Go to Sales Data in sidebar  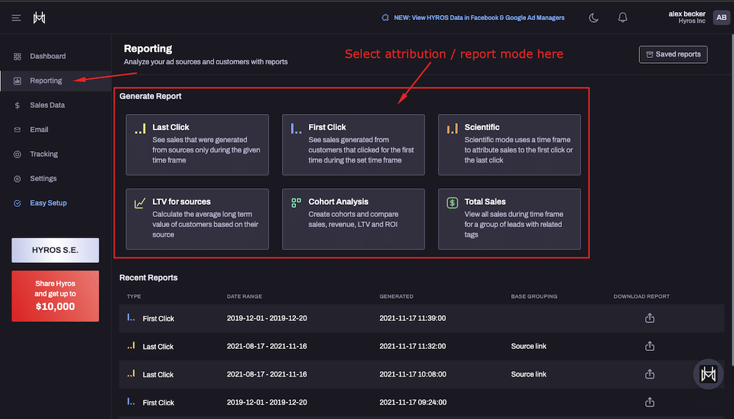pos(47,105)
